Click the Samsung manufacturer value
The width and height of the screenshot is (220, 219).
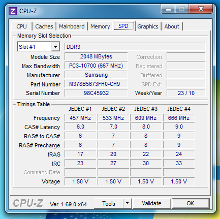(96, 75)
